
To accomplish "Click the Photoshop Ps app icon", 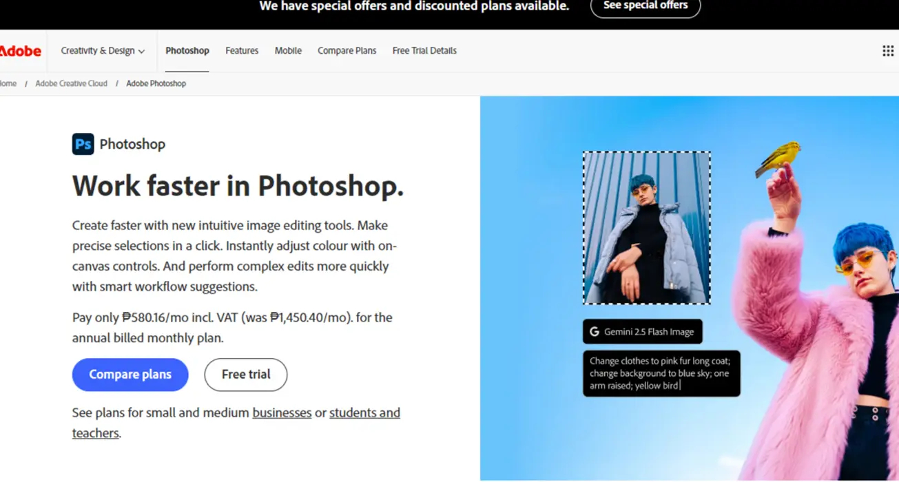I will 83,144.
